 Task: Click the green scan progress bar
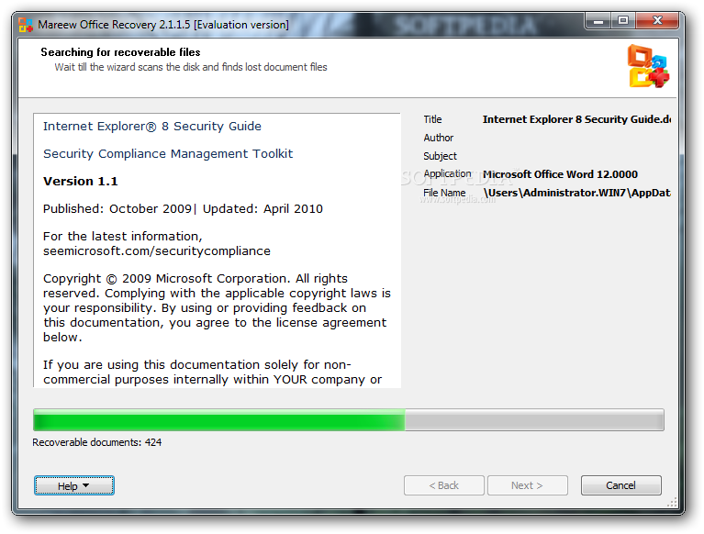coord(349,420)
